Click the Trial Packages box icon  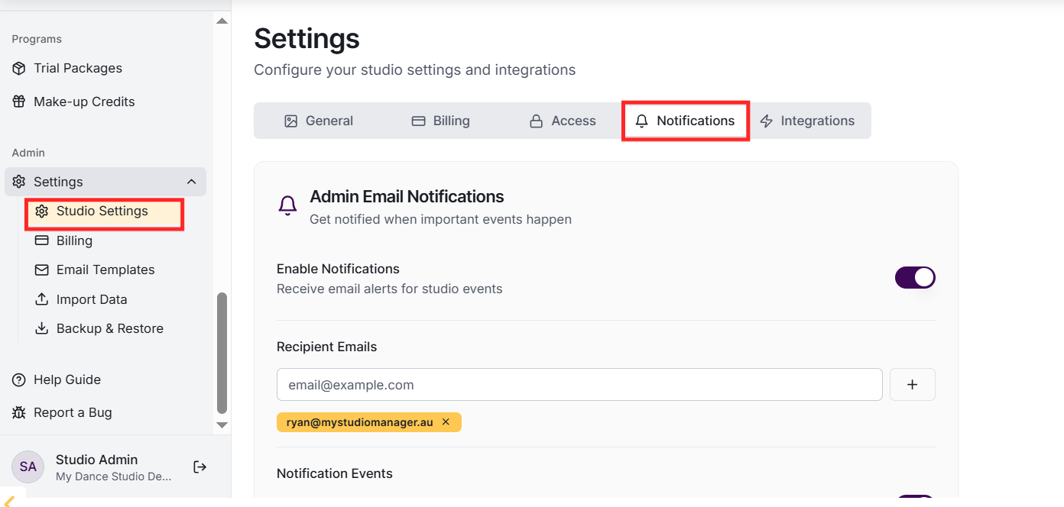pos(19,68)
